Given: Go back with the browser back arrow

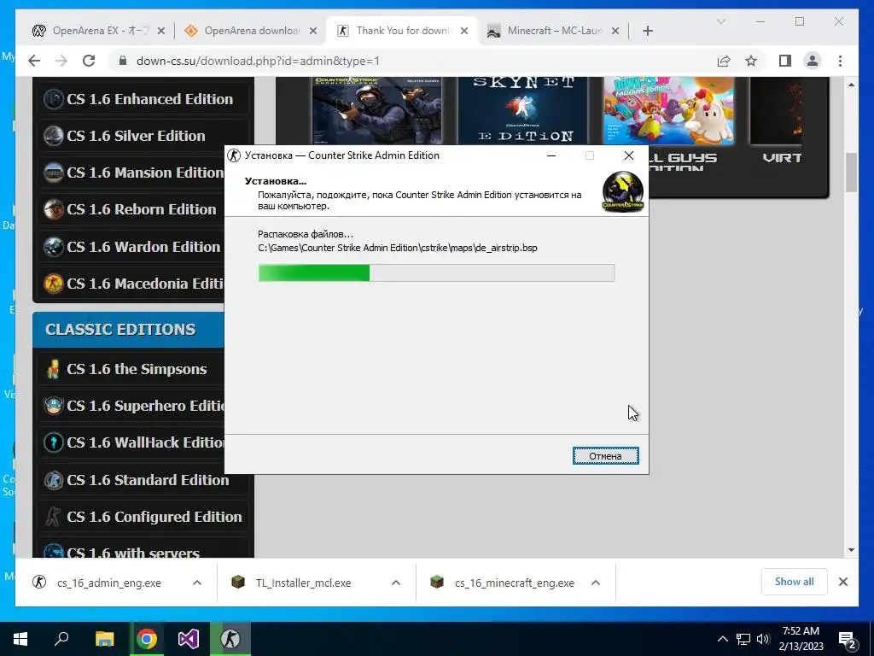Looking at the screenshot, I should pyautogui.click(x=34, y=61).
